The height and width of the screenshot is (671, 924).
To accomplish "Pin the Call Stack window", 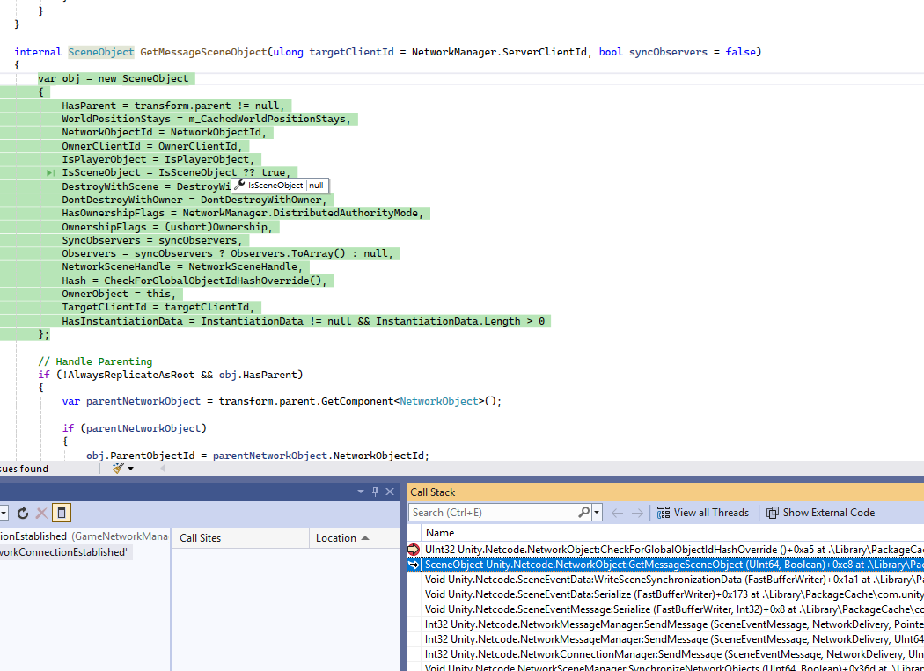I will point(377,492).
